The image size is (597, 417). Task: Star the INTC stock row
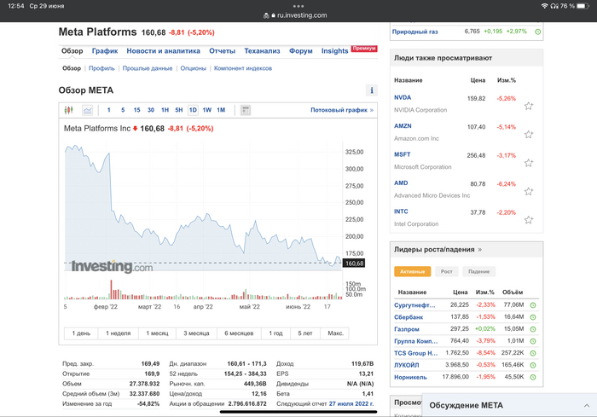pos(529,219)
